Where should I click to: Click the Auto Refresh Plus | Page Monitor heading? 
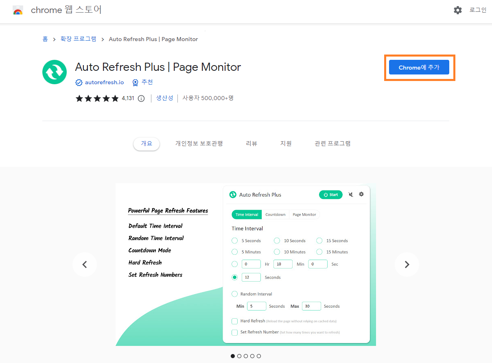158,67
